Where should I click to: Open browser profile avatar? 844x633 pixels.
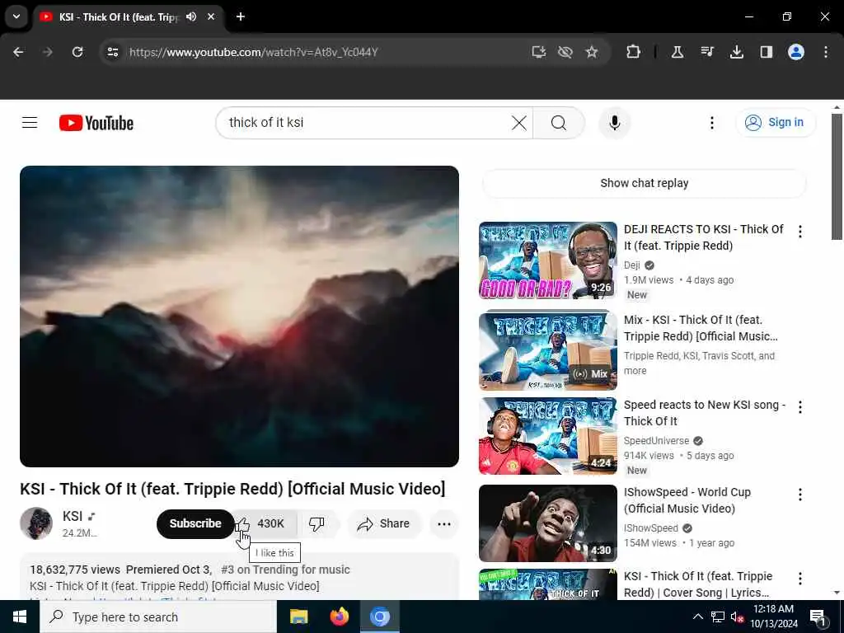tap(795, 52)
